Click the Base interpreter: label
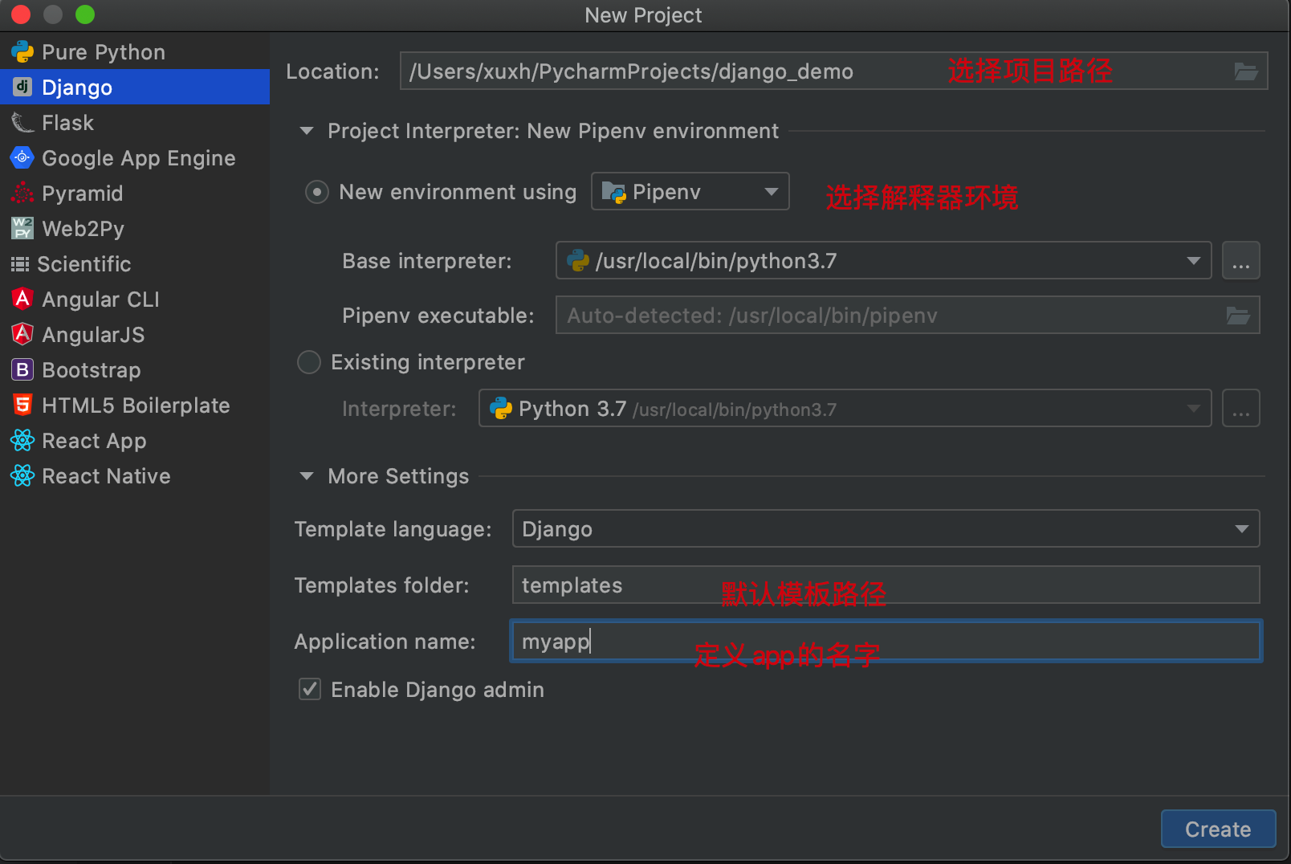The image size is (1291, 864). [x=426, y=261]
